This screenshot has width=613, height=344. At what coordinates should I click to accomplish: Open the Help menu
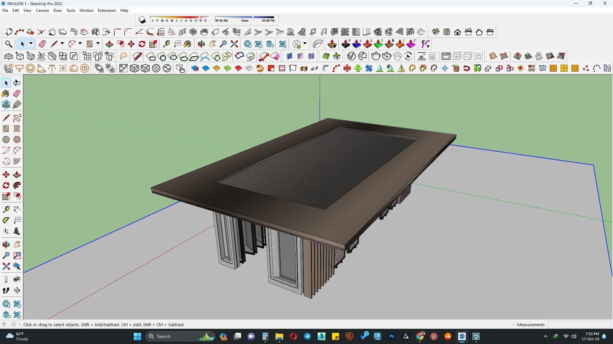pyautogui.click(x=124, y=11)
